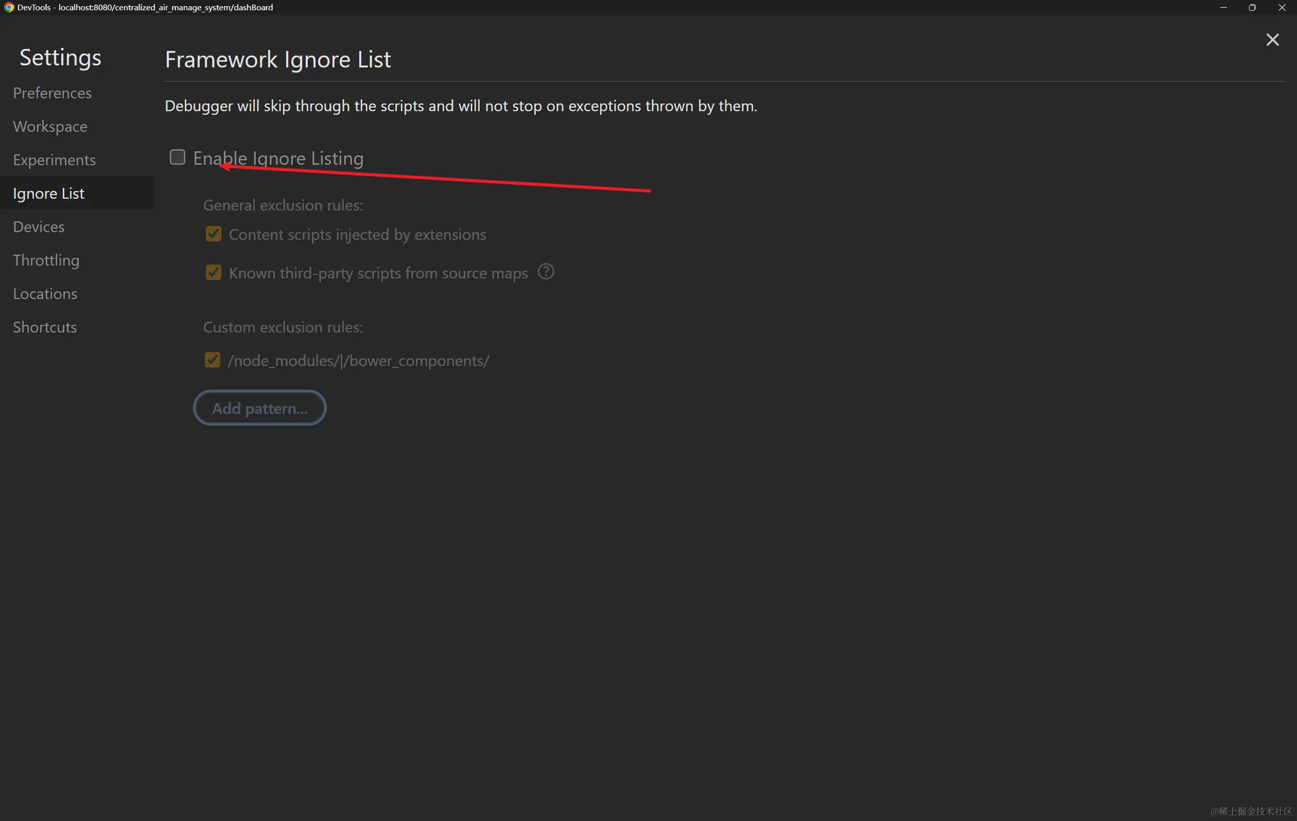Select the Ignore List tab

[x=48, y=194]
